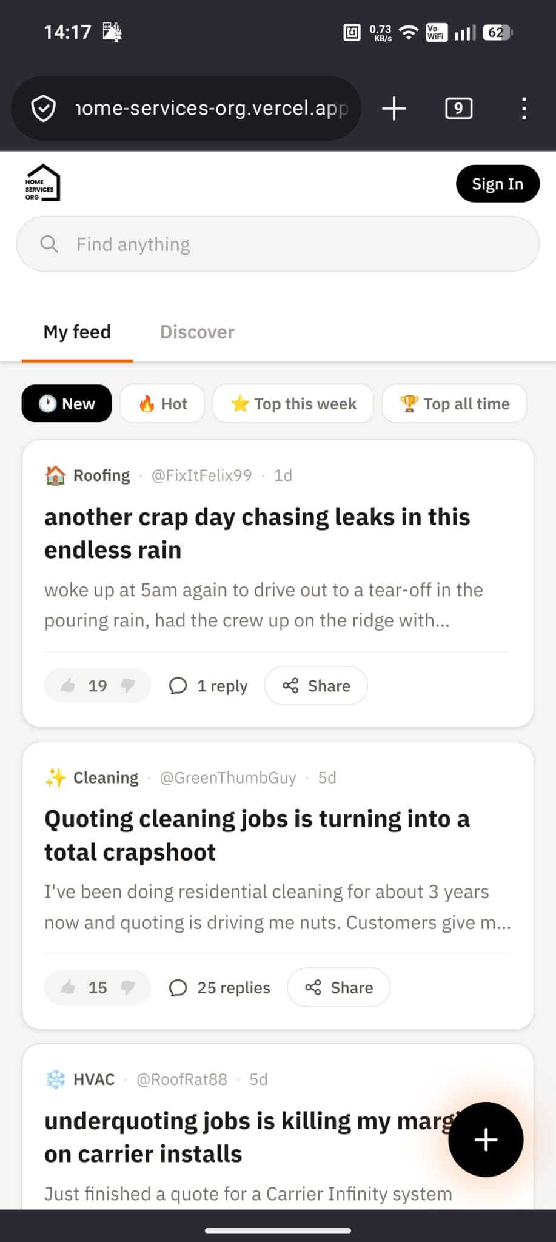Share the roofing leaks post
Viewport: 556px width, 1242px height.
pyautogui.click(x=316, y=686)
